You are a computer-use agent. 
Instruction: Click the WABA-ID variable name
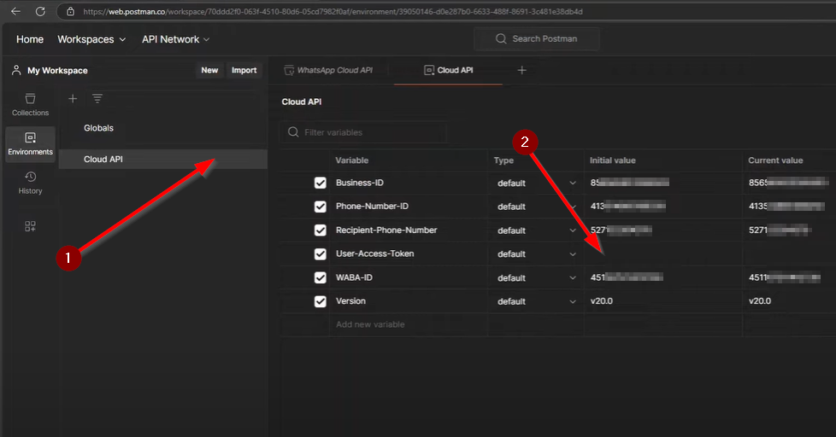click(354, 277)
